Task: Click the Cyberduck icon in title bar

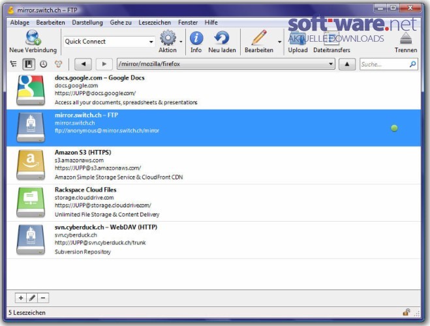Action: [12, 10]
